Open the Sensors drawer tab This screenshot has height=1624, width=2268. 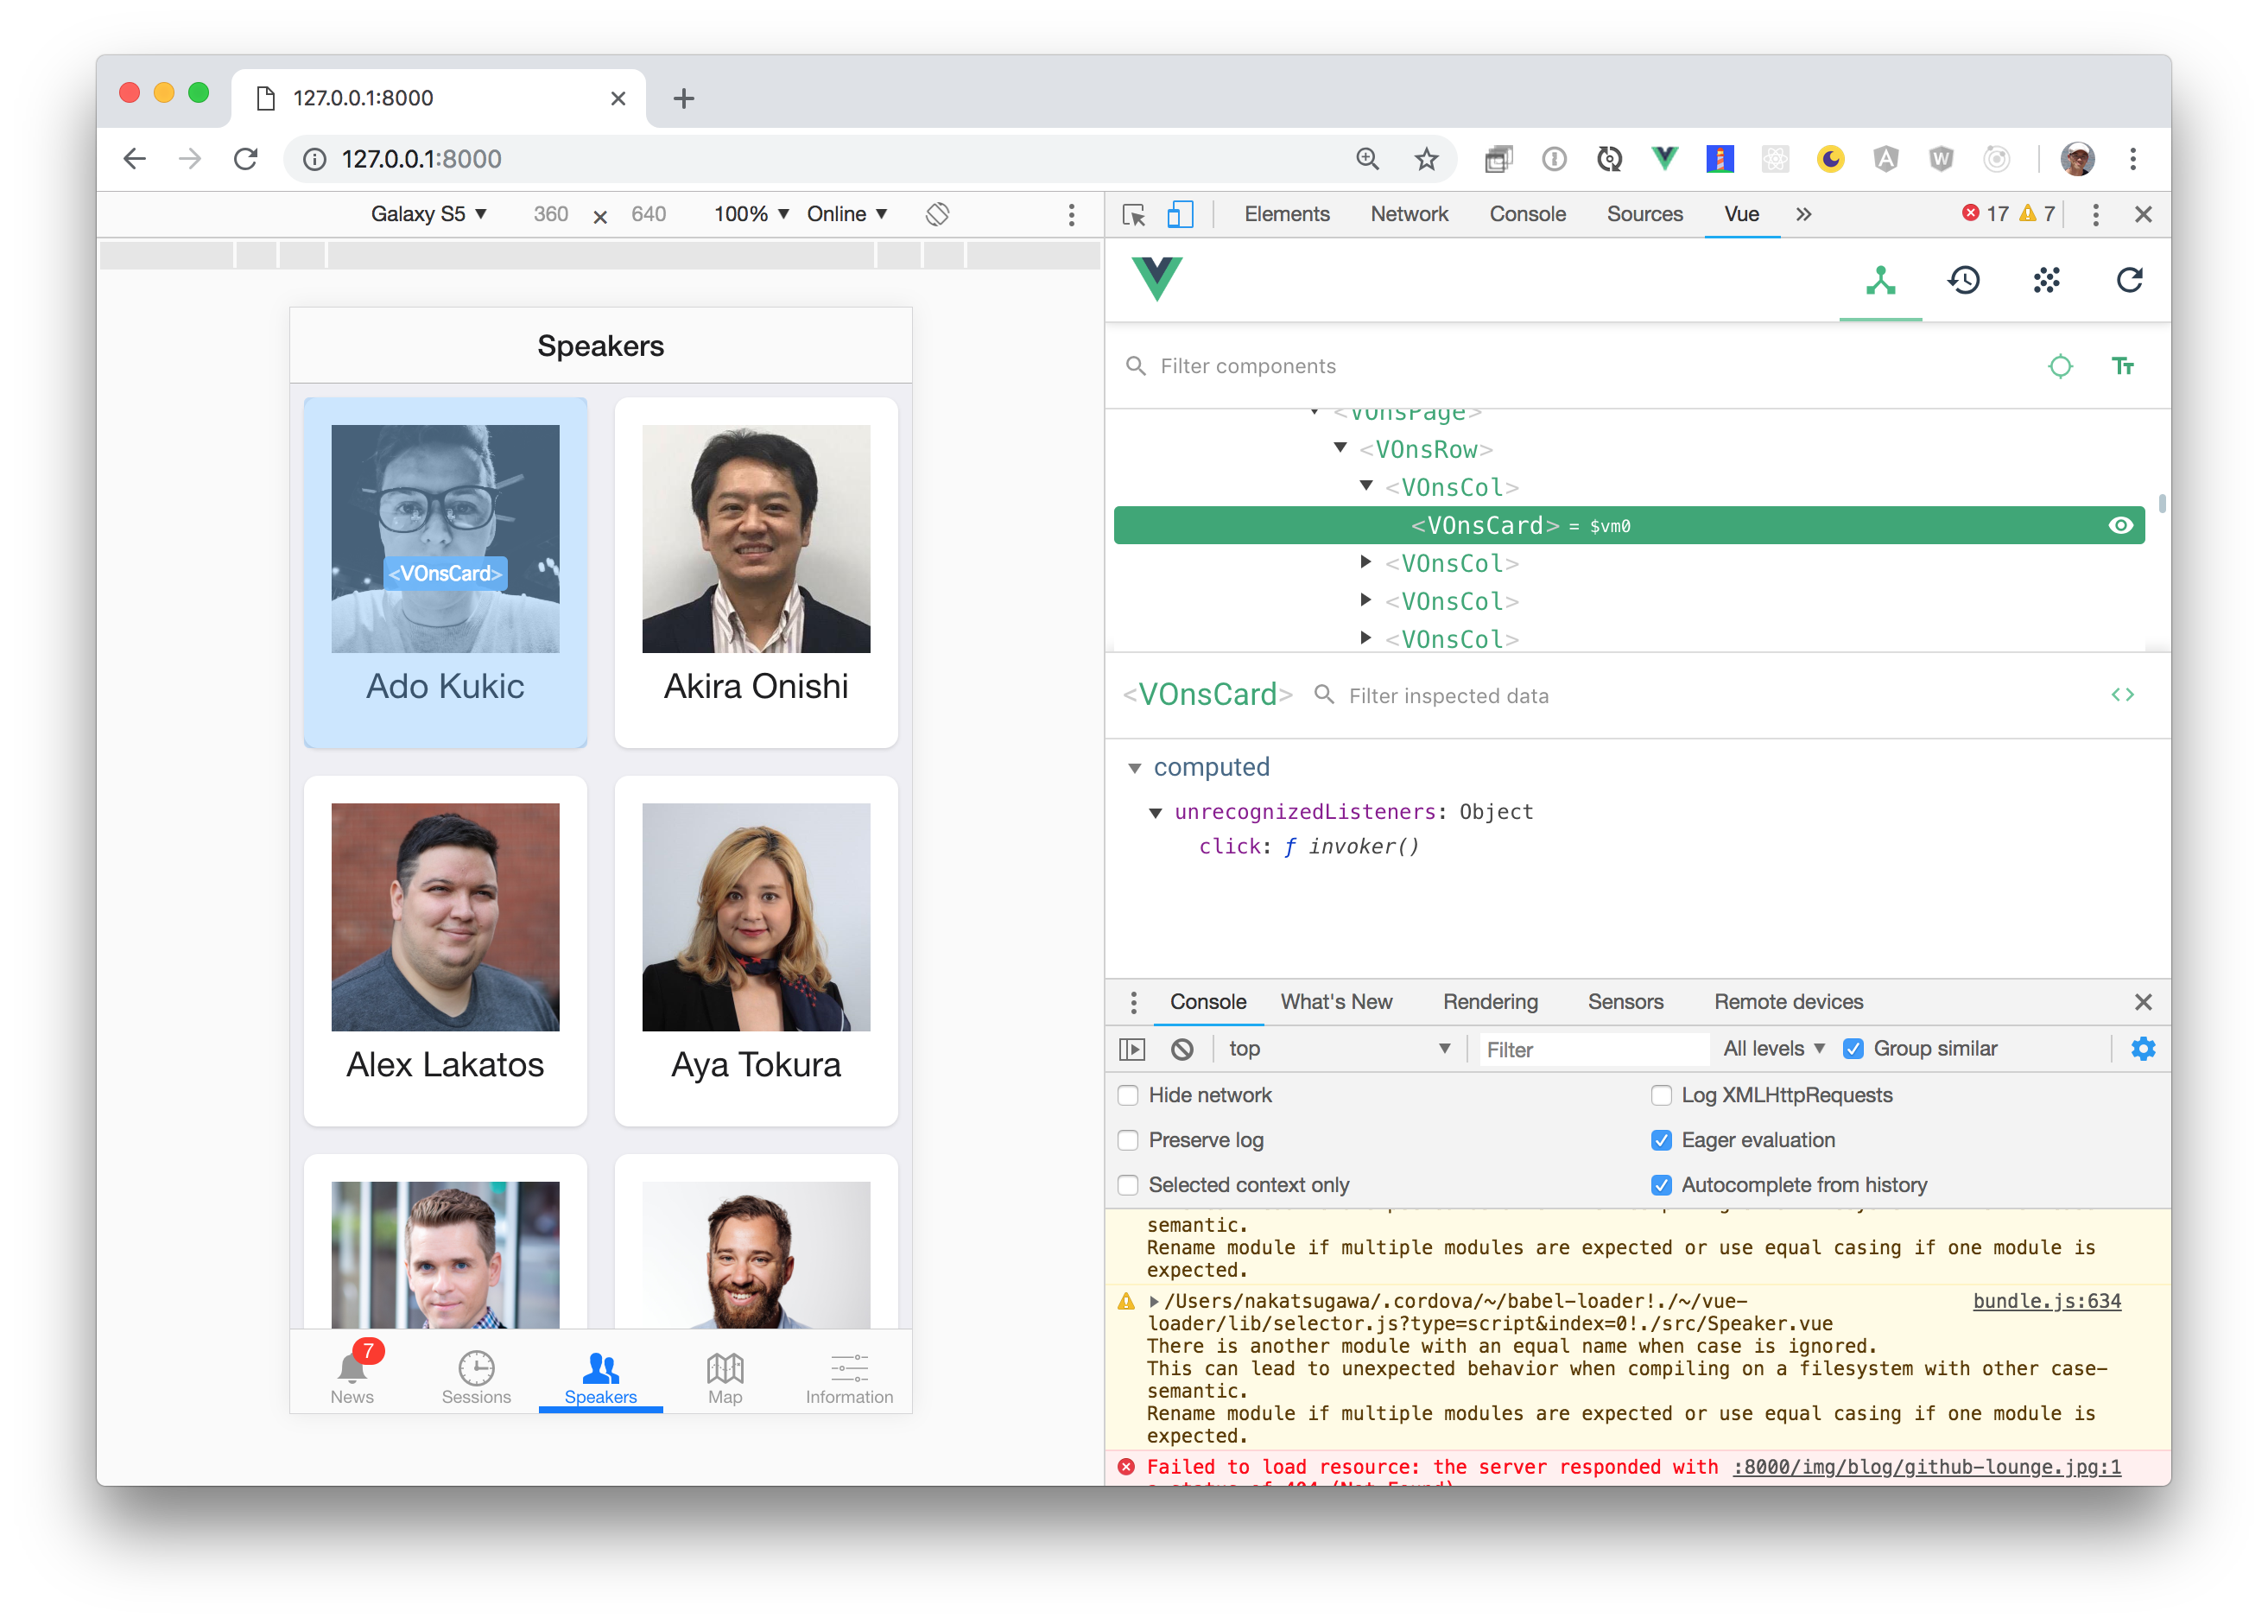(x=1625, y=1002)
